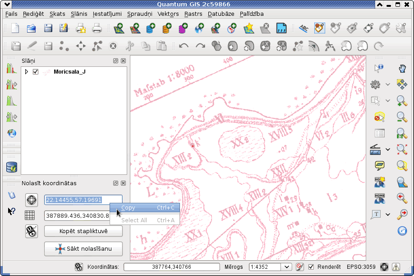
Task: Click the Deselect Features icon
Action: click(x=379, y=117)
